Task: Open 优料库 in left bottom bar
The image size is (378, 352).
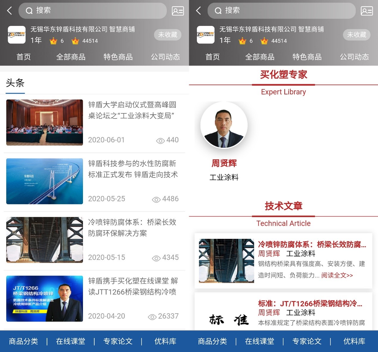Action: point(165,341)
